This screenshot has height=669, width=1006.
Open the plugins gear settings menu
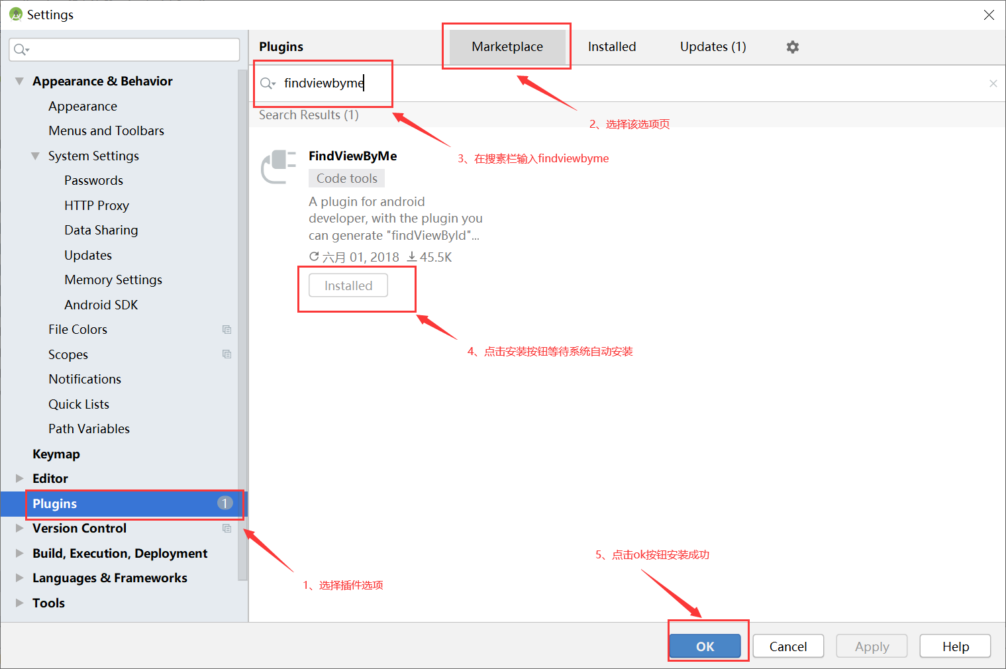point(792,47)
